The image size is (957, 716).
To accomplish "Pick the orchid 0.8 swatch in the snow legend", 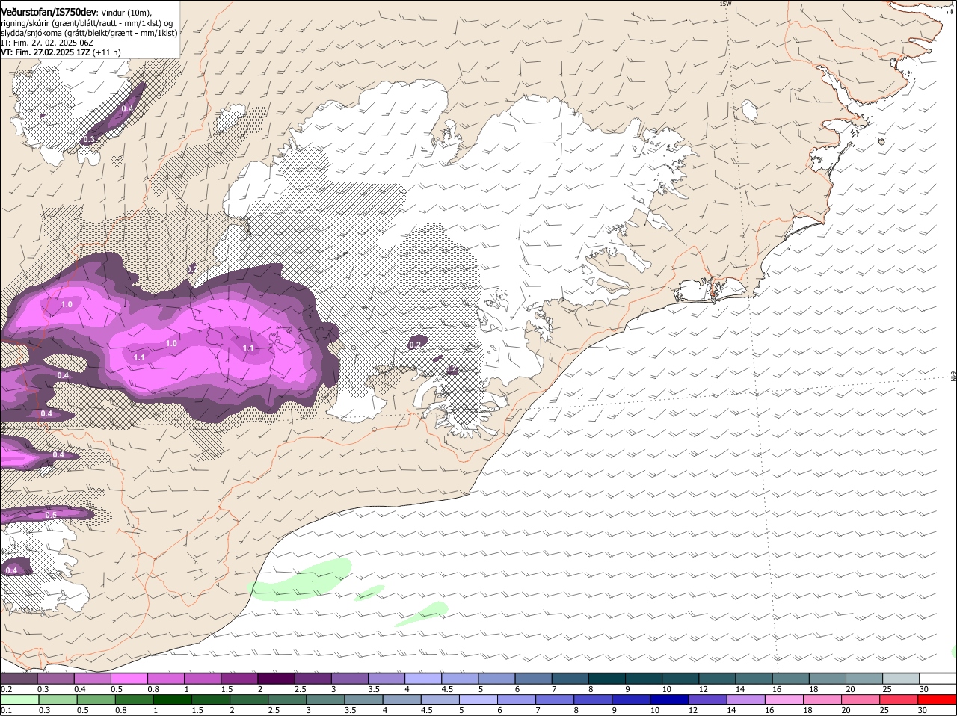I will [165, 679].
